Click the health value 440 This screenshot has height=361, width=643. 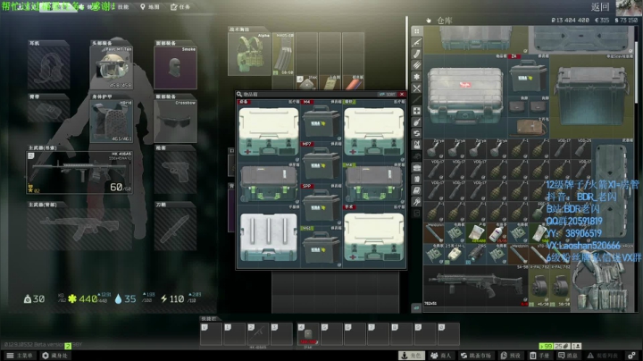pyautogui.click(x=88, y=299)
